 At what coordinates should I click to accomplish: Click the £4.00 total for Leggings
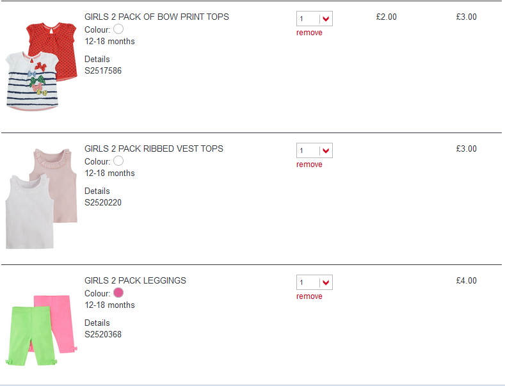click(466, 280)
